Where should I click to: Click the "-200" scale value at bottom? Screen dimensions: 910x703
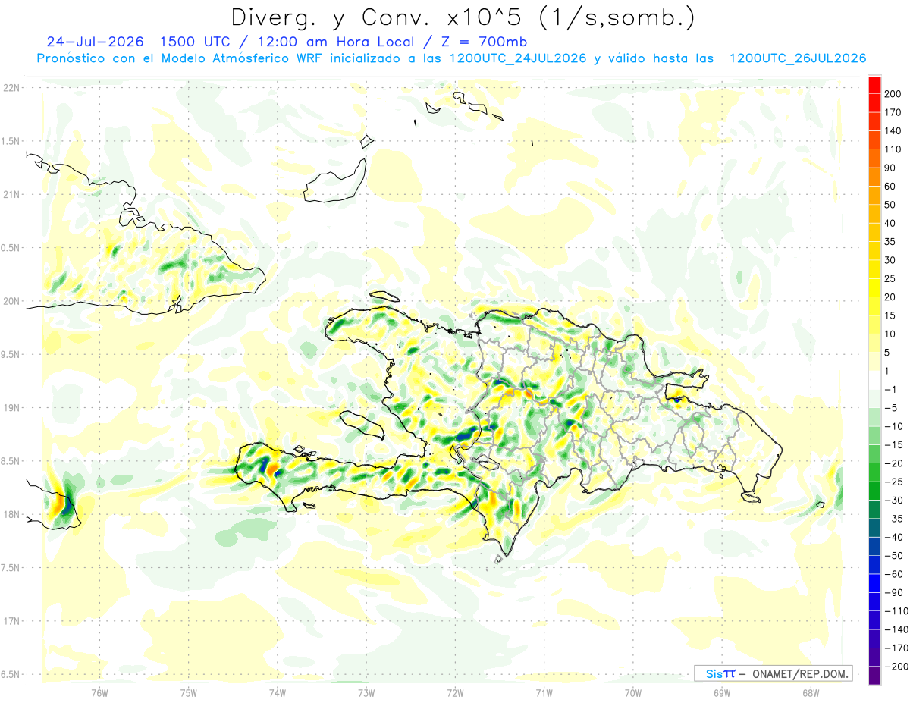[895, 667]
